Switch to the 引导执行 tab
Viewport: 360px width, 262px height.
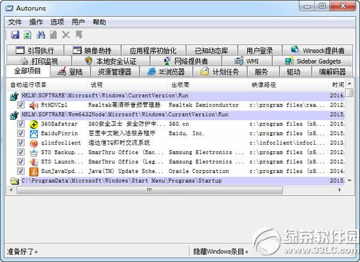click(35, 50)
